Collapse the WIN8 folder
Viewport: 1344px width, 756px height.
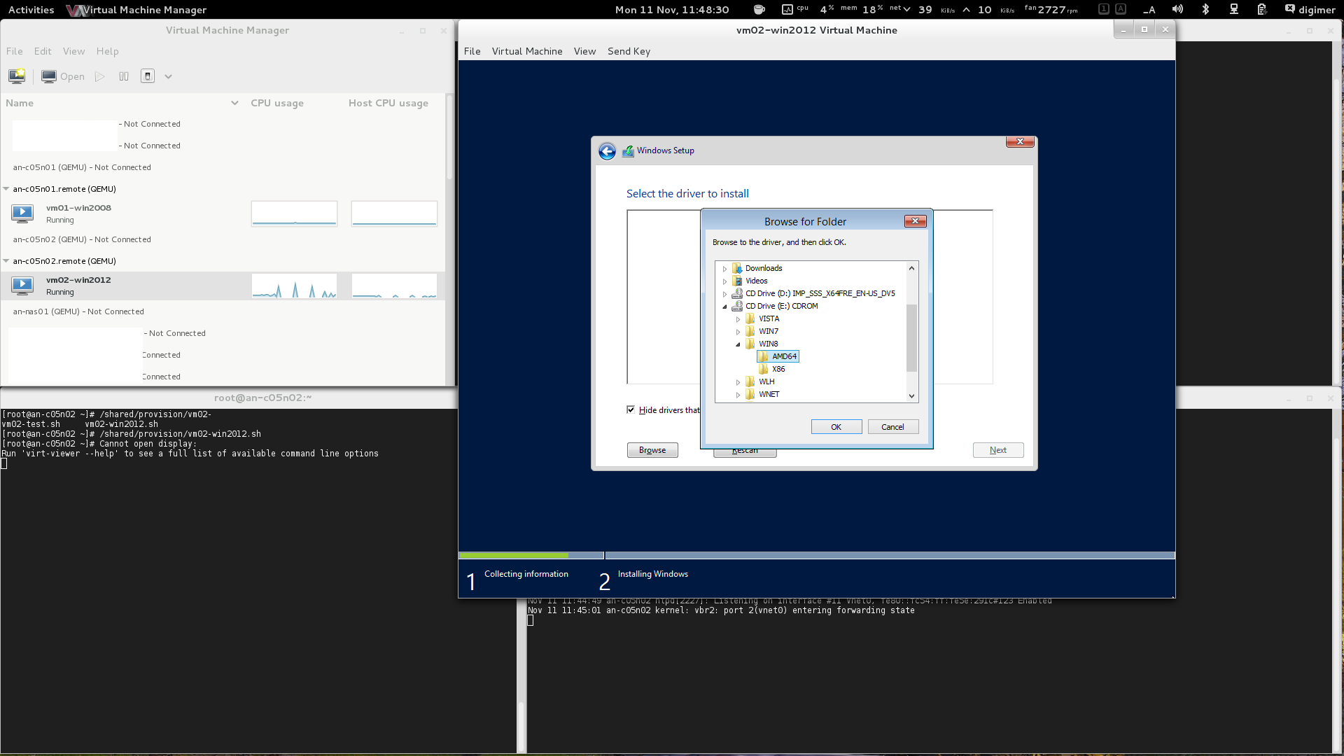[x=738, y=344]
